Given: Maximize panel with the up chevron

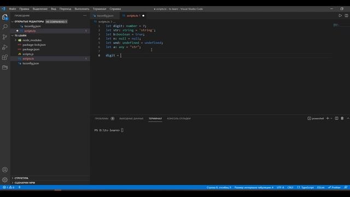Looking at the screenshot, I should [348, 118].
